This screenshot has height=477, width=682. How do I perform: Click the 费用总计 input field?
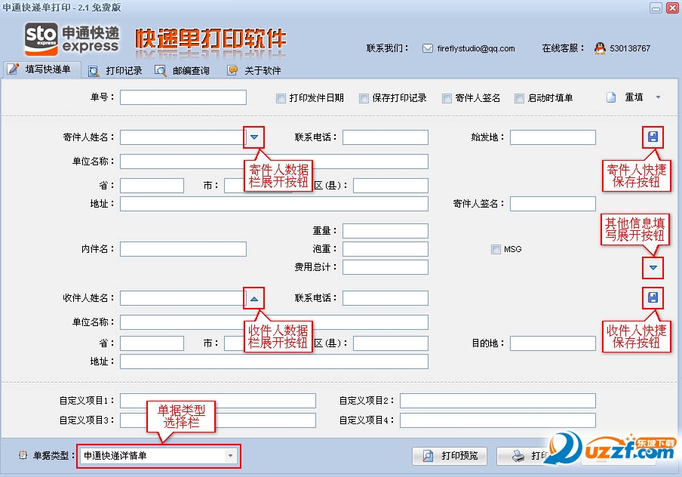pyautogui.click(x=386, y=267)
